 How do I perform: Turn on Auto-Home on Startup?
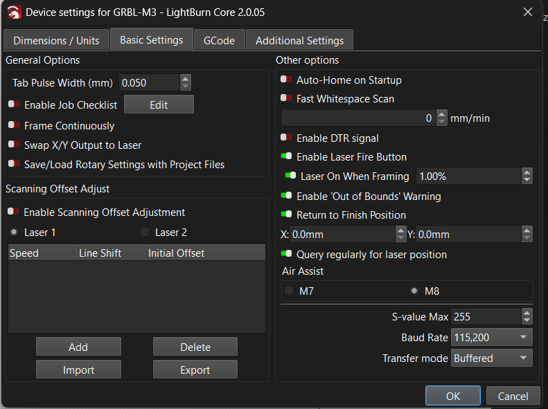(286, 80)
